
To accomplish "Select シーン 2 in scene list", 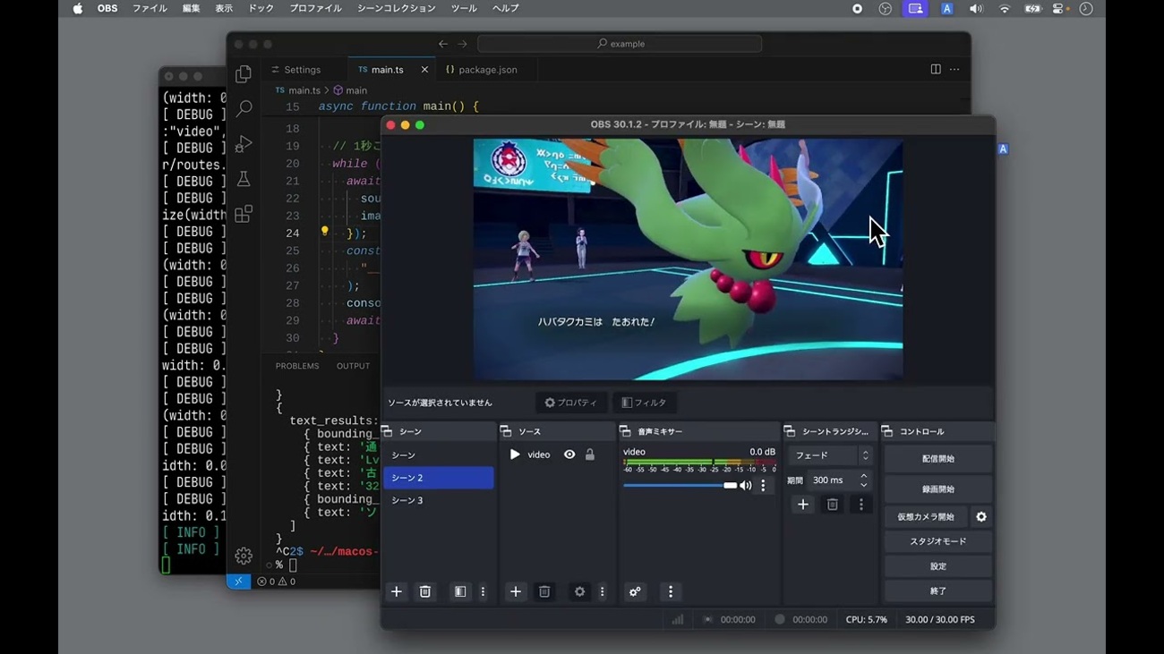I will (x=439, y=478).
